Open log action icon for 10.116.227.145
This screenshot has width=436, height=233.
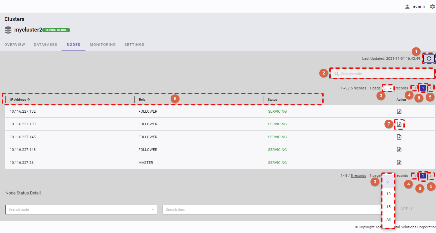tap(399, 137)
